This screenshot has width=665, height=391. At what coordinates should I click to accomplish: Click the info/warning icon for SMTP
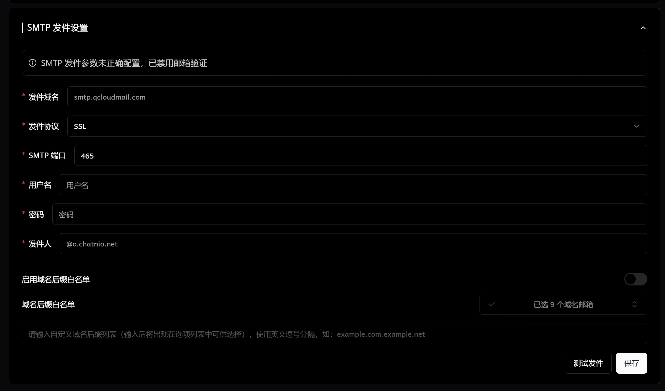[33, 63]
